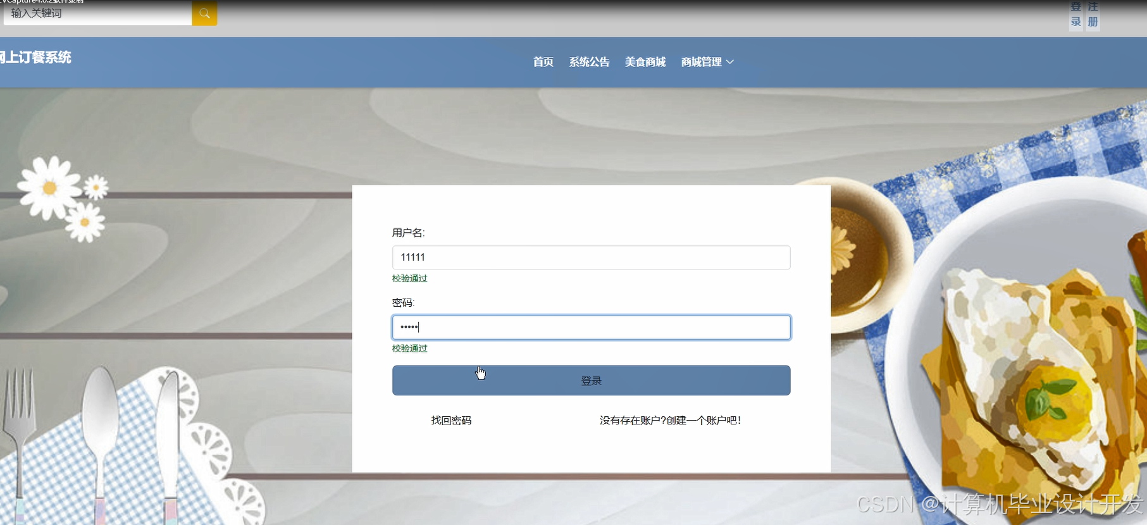This screenshot has width=1147, height=525.
Task: Open the 首页 navigation item
Action: (543, 62)
